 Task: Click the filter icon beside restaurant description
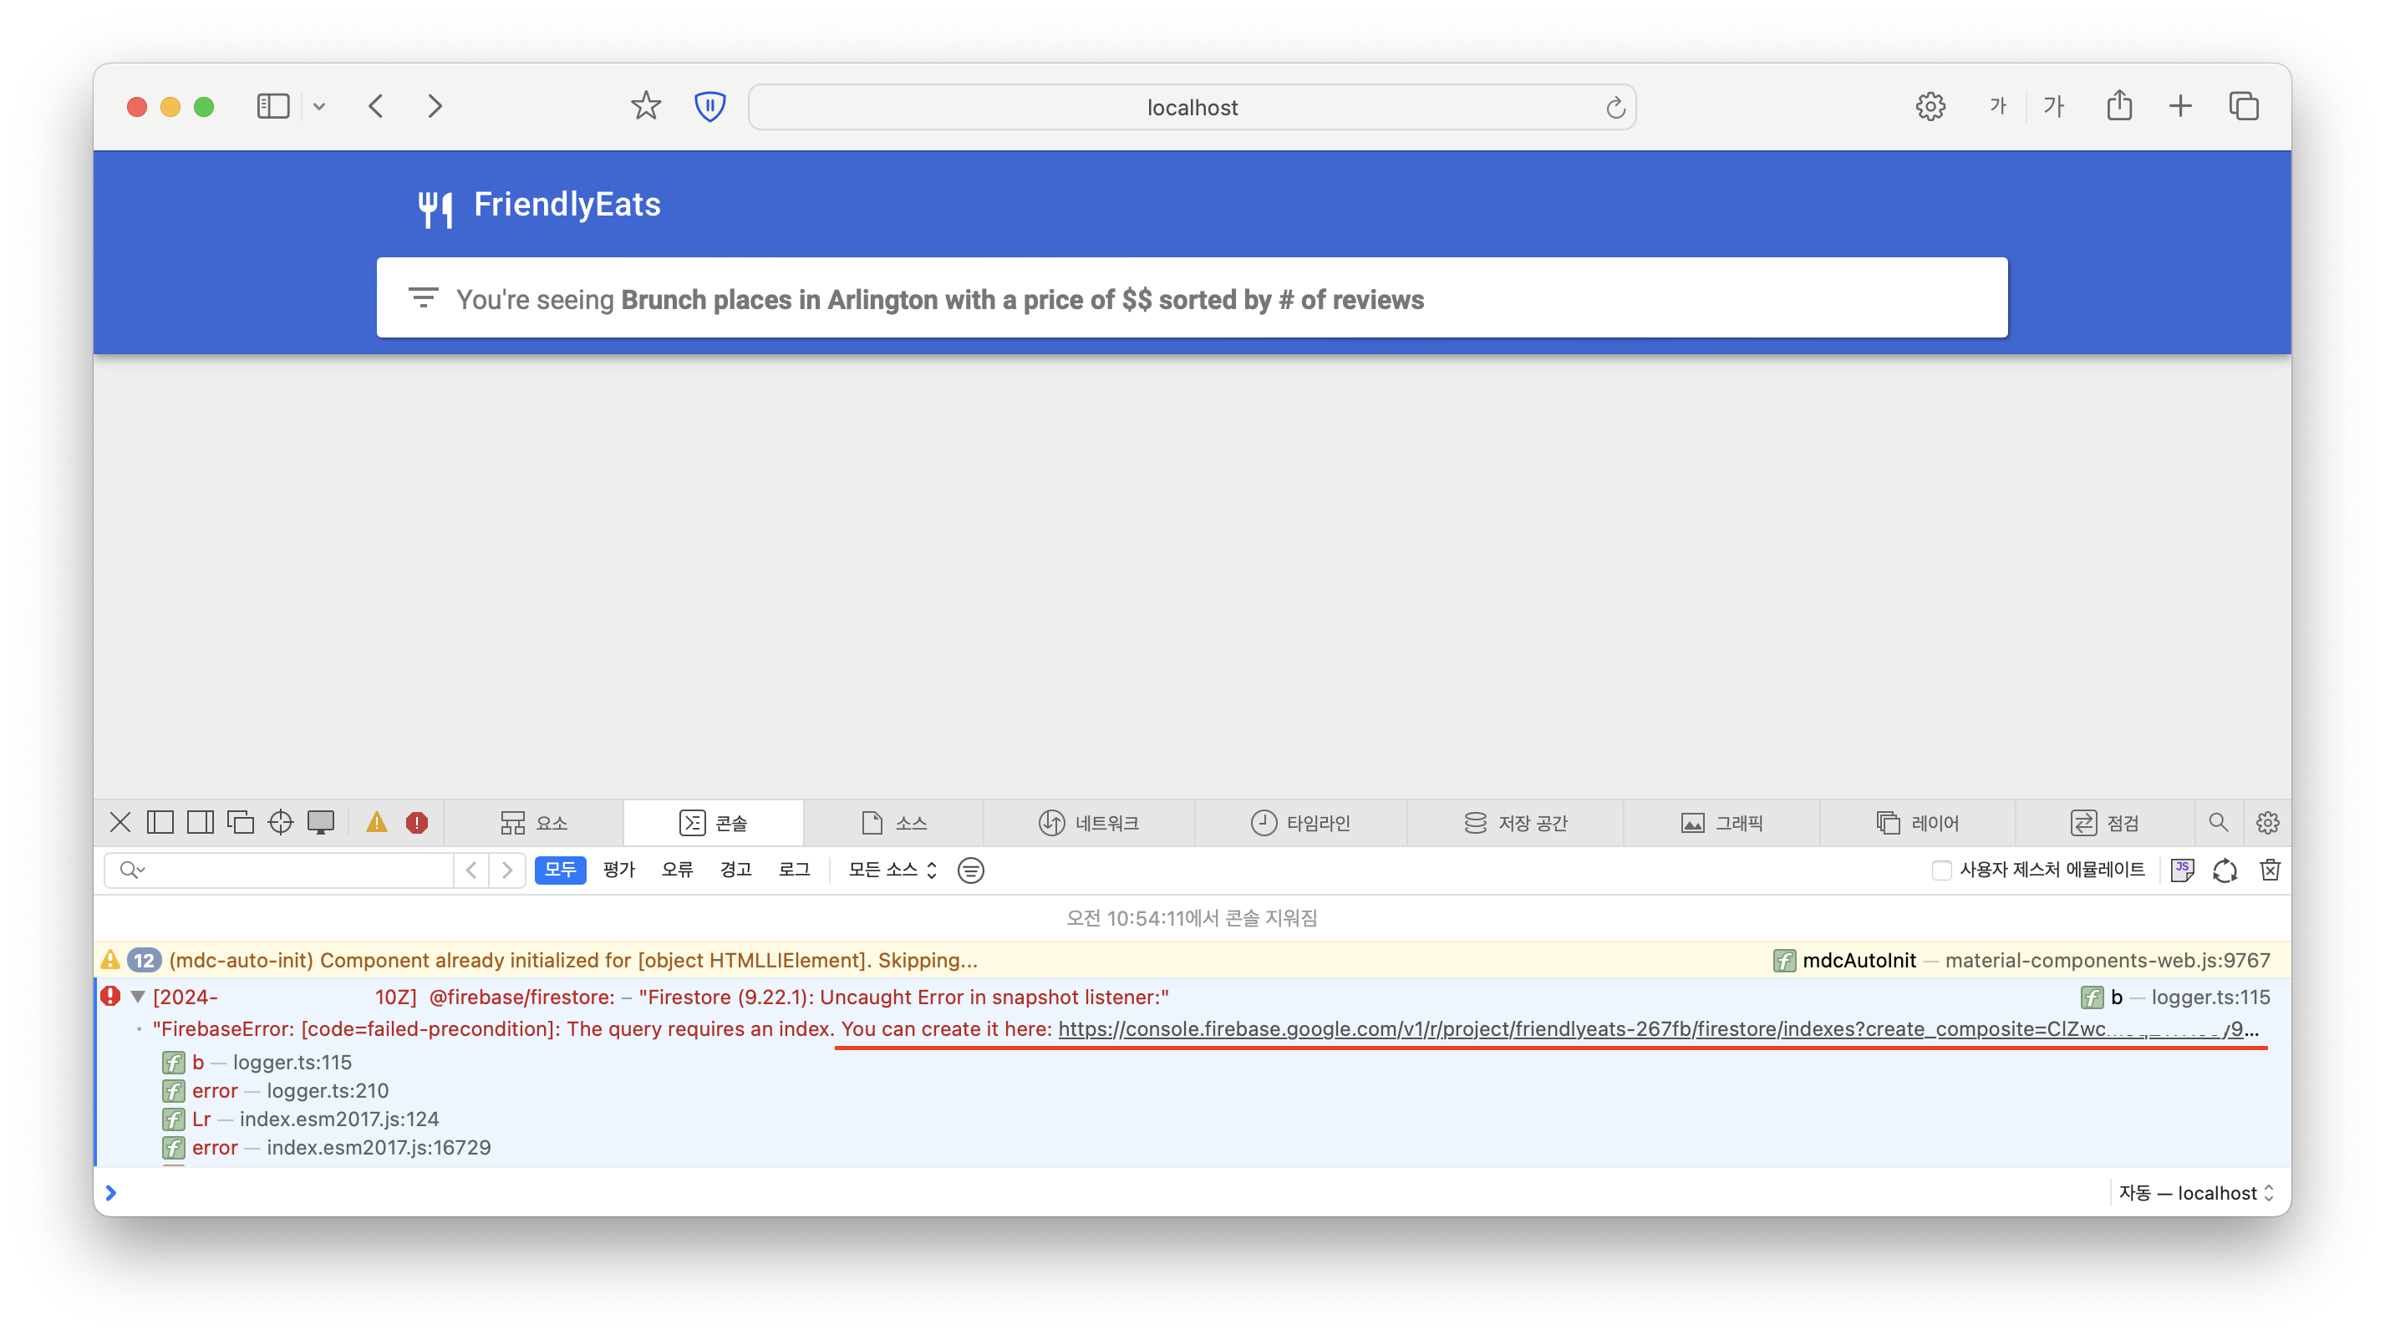click(423, 298)
